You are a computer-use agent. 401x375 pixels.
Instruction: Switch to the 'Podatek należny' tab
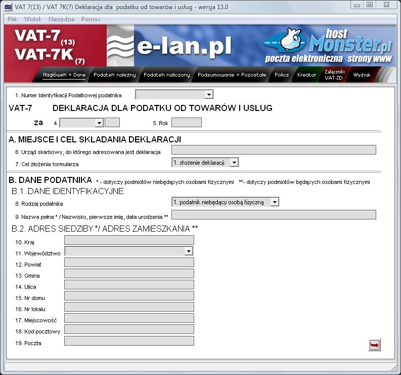click(115, 75)
